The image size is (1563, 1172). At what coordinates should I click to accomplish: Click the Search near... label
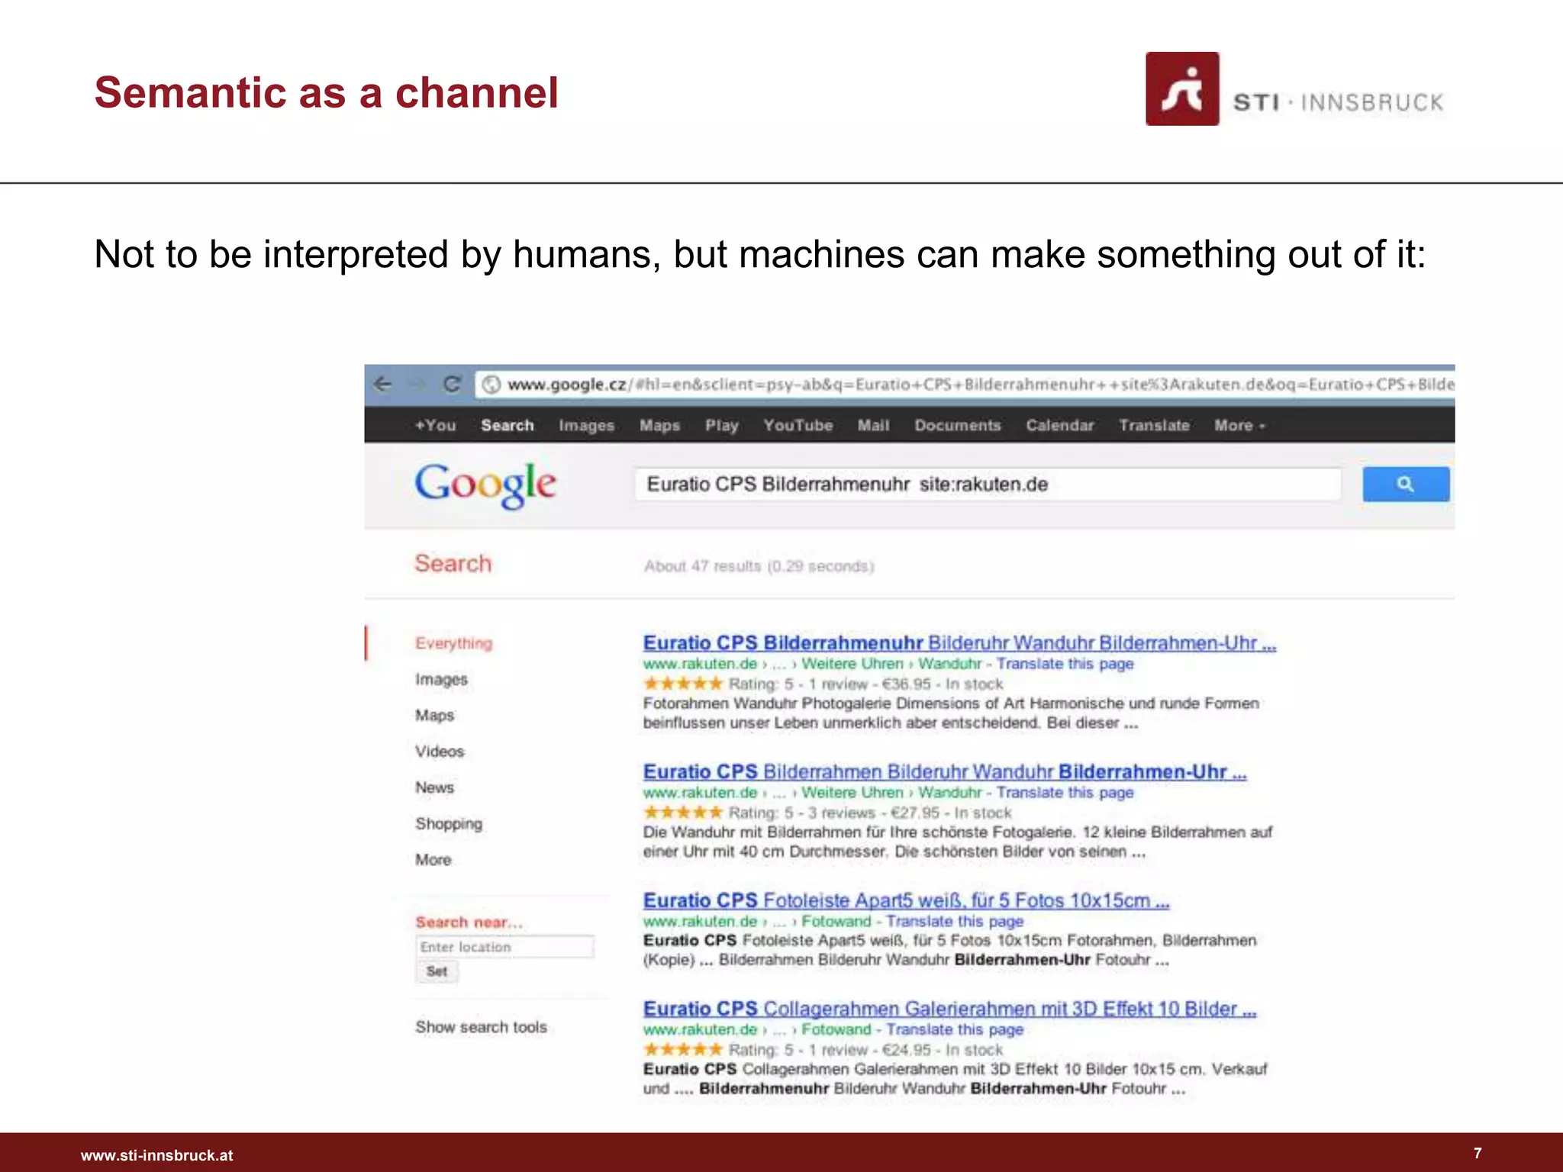(469, 922)
